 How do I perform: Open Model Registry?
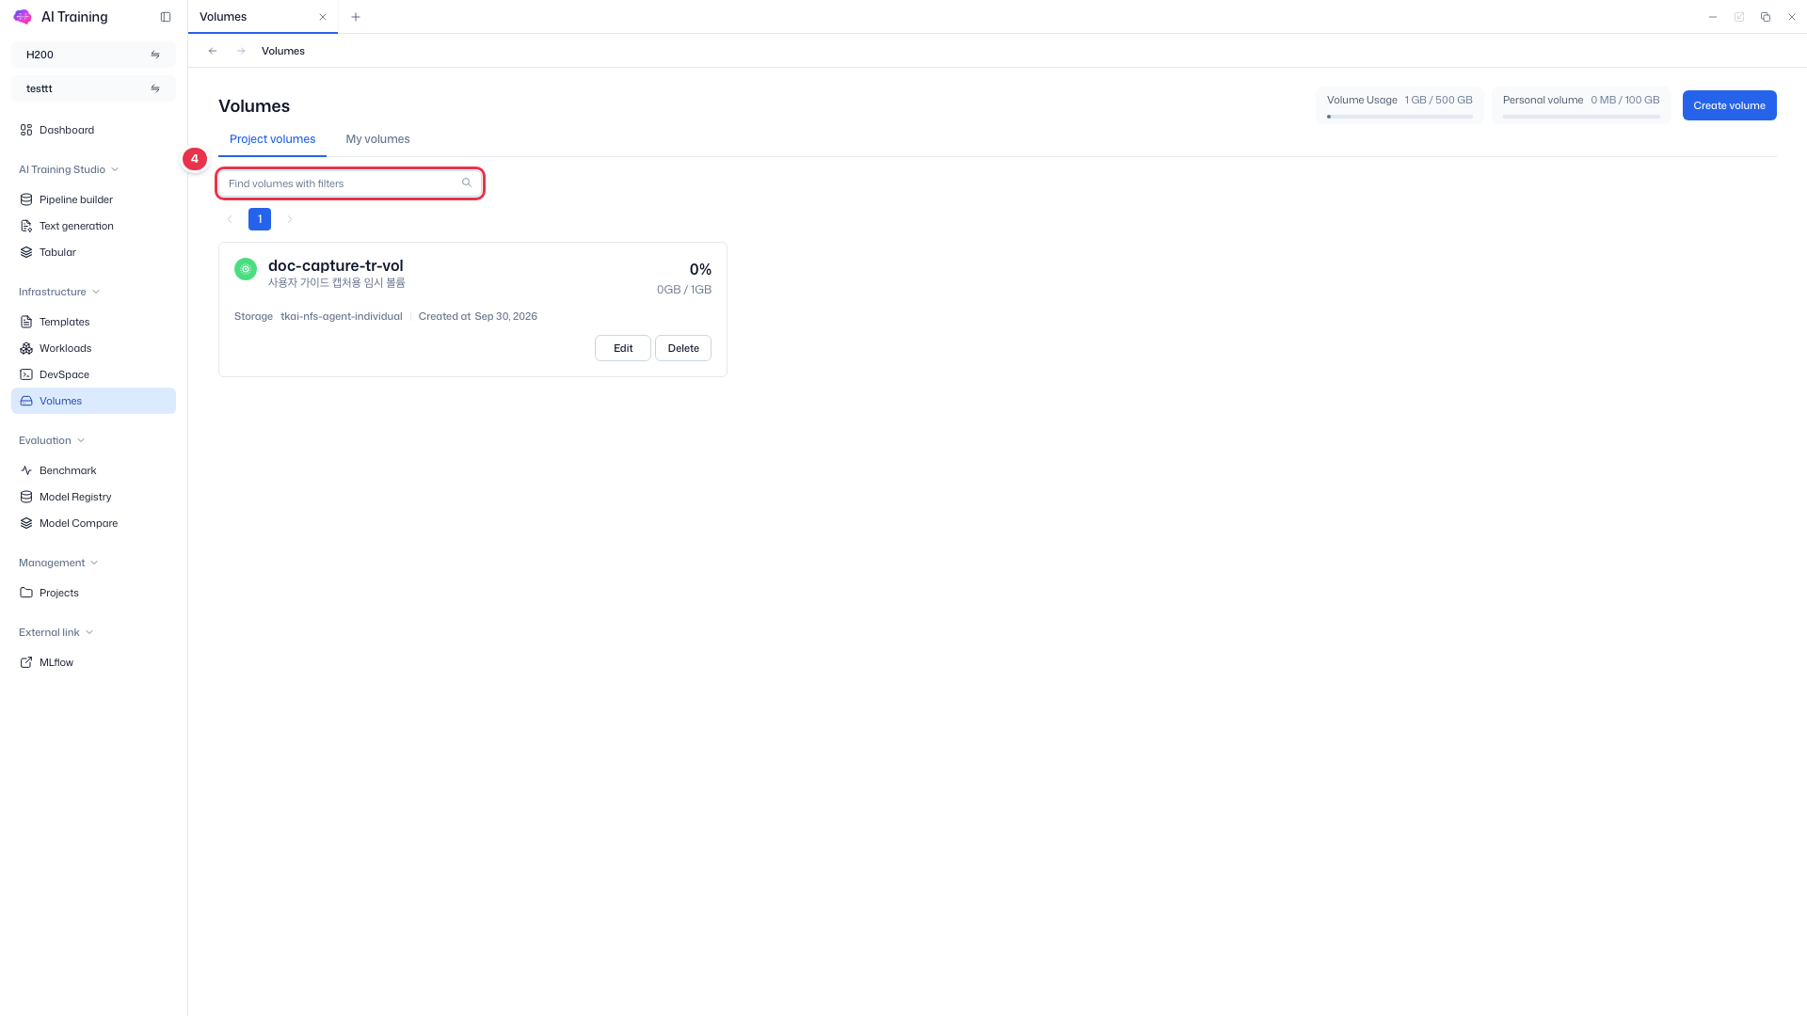coord(93,497)
